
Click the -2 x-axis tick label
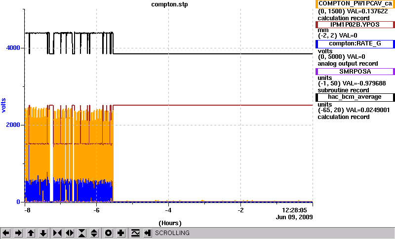[240, 210]
